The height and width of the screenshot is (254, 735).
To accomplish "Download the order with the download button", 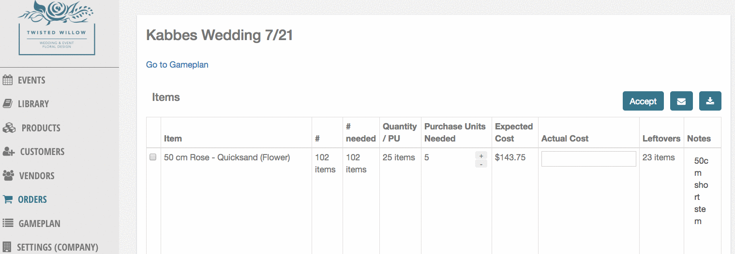I will (x=710, y=101).
